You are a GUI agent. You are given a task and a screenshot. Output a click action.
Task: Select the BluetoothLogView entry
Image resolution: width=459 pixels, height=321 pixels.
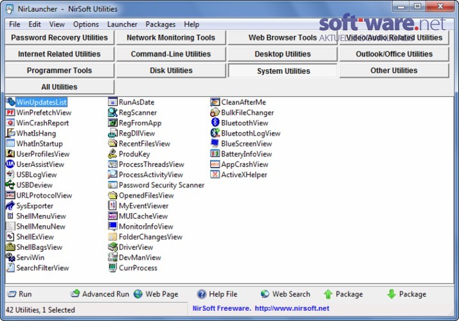[246, 134]
